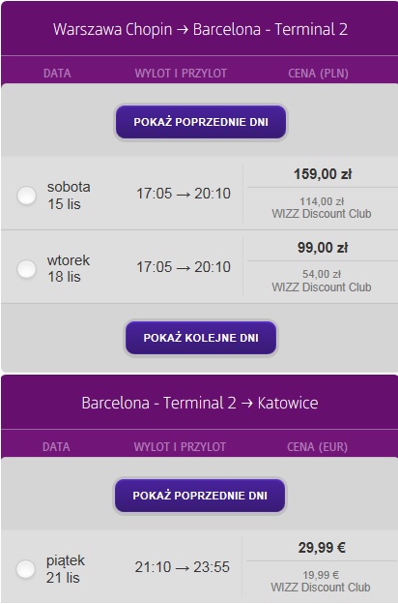Click the 159,00 zł regular price
Viewport: 398px width, 604px height.
(x=323, y=174)
